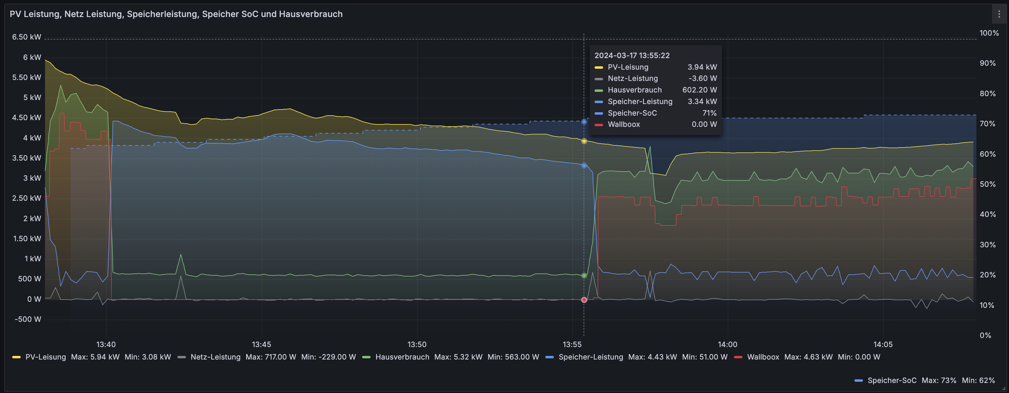Select the Speicher-Leistung legend label
Image resolution: width=1009 pixels, height=393 pixels.
pos(590,357)
